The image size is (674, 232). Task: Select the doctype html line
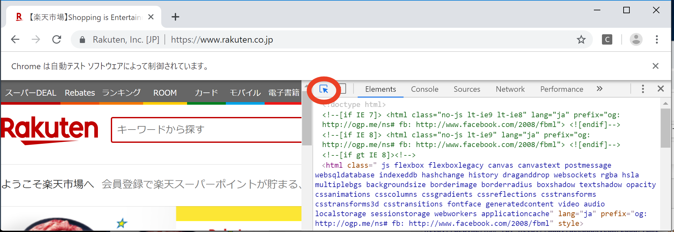click(354, 104)
